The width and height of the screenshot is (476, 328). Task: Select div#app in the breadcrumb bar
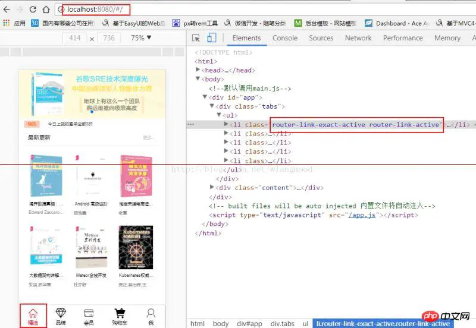tap(249, 323)
